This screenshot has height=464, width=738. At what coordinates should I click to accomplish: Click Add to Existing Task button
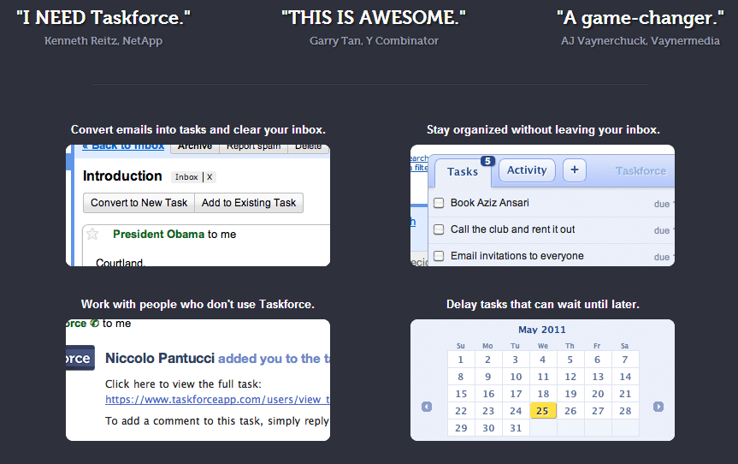click(x=249, y=203)
